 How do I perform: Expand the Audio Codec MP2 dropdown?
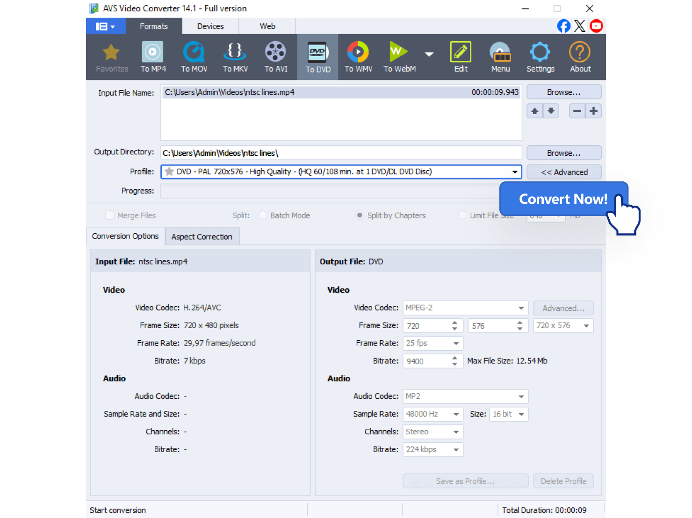click(521, 397)
